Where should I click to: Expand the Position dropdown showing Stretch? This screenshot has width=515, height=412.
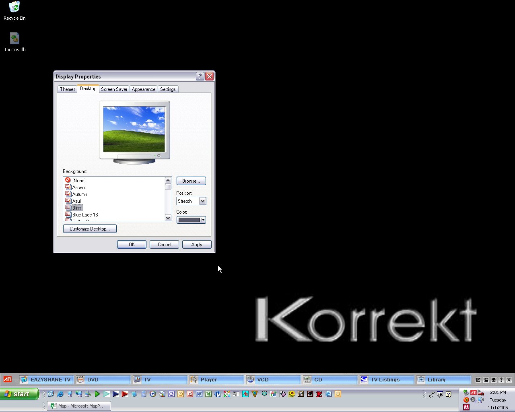coord(202,201)
